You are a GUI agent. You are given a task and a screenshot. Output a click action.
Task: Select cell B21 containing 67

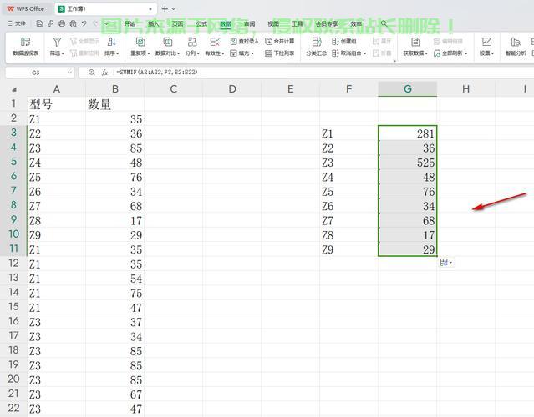tap(115, 394)
